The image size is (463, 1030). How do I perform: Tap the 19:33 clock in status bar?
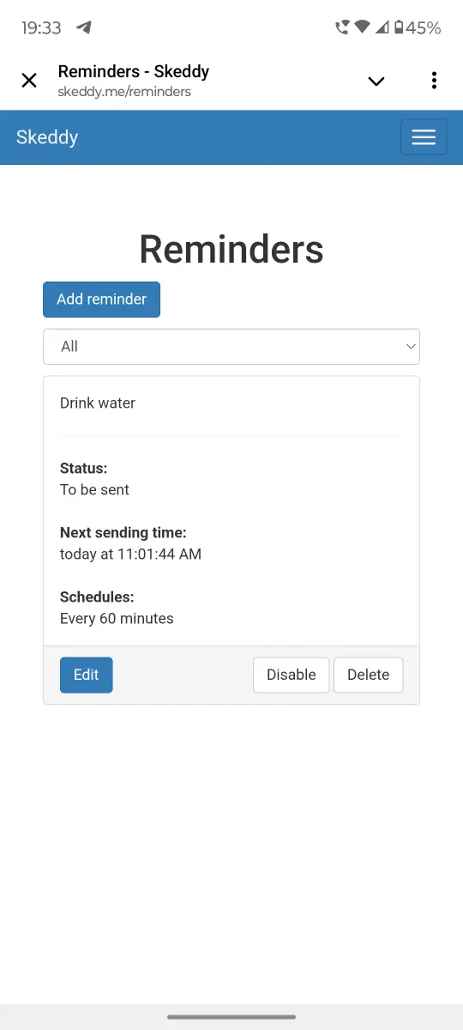click(41, 27)
